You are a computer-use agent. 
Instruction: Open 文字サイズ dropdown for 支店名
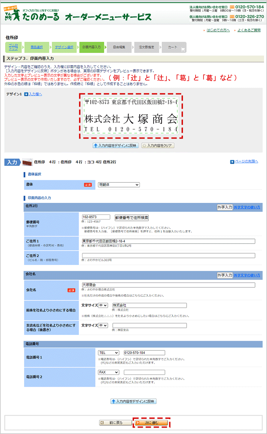coord(103,326)
